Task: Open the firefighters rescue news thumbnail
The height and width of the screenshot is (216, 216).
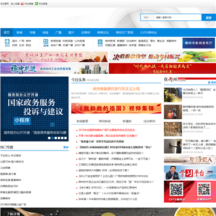Action: coord(173,112)
